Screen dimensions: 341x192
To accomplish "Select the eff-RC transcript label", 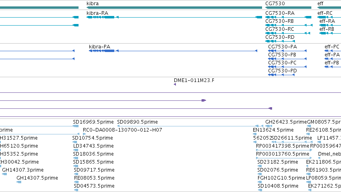I will (325, 13).
